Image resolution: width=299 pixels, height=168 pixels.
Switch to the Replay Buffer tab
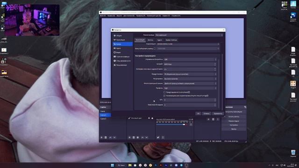click(171, 40)
